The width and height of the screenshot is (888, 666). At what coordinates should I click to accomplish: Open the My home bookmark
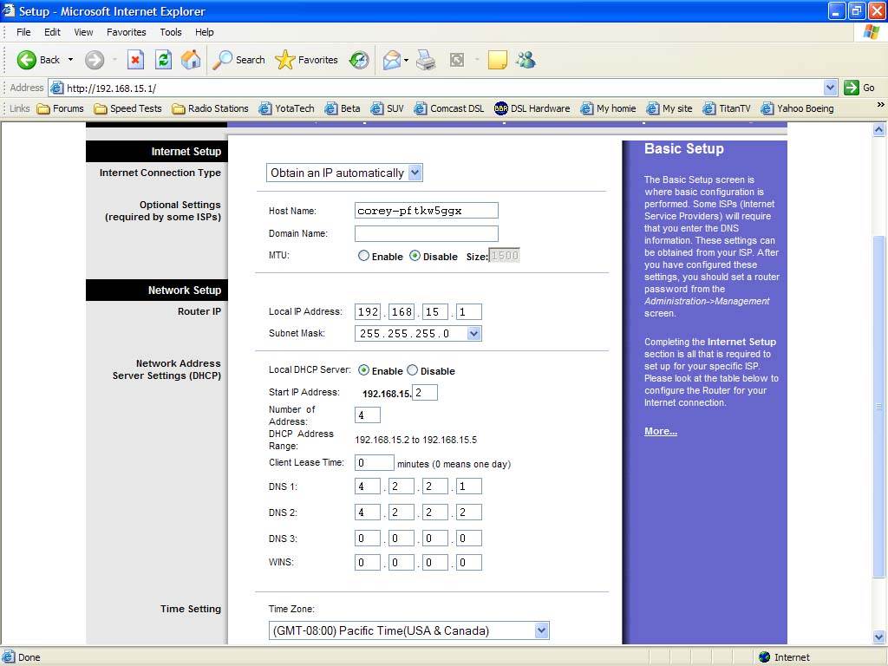point(608,108)
